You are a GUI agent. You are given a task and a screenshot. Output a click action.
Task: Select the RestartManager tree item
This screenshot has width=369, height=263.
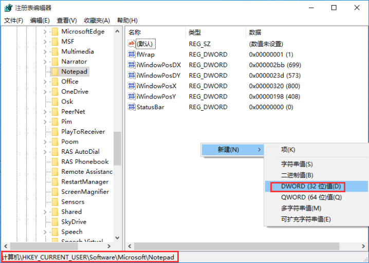click(x=85, y=182)
